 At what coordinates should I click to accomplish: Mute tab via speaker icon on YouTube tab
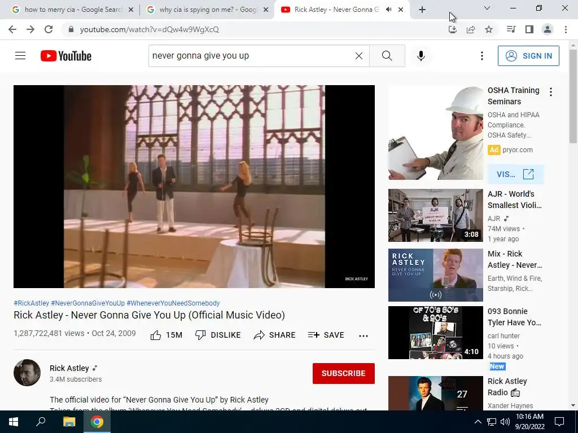pyautogui.click(x=388, y=10)
